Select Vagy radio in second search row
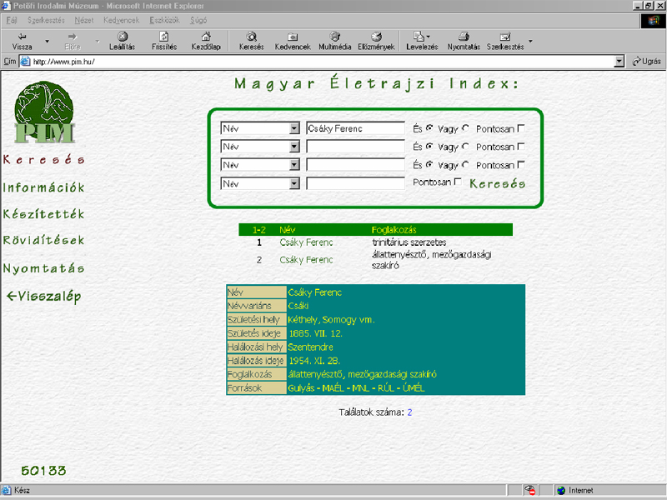Viewport: 667px width, 500px height. 465,147
